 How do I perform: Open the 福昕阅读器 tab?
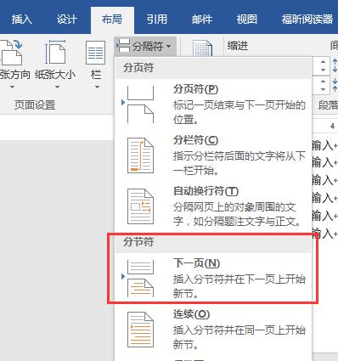pyautogui.click(x=307, y=20)
